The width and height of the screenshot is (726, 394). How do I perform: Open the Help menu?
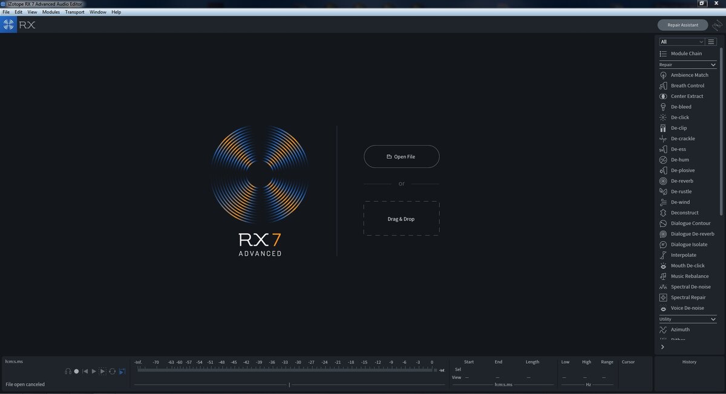click(x=116, y=12)
